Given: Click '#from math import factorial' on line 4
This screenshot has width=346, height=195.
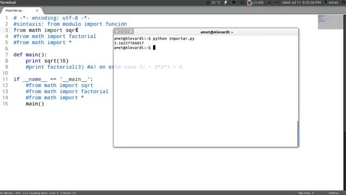Looking at the screenshot, I should coord(55,36).
